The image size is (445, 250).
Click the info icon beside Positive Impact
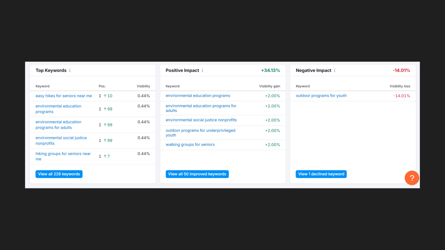202,71
